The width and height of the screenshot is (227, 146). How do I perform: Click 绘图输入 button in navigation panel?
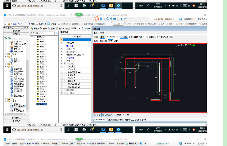point(16,34)
